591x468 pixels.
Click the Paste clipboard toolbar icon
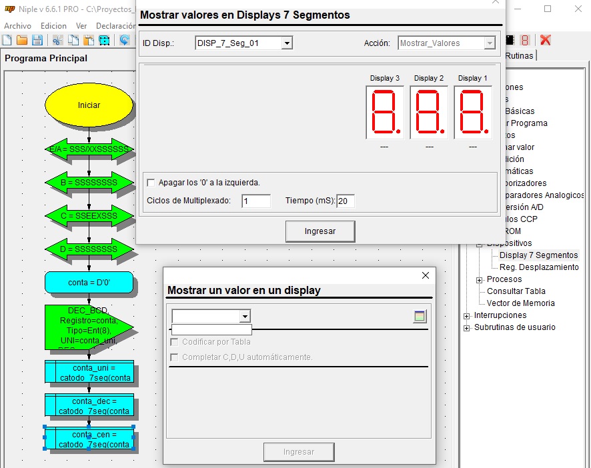tap(89, 40)
